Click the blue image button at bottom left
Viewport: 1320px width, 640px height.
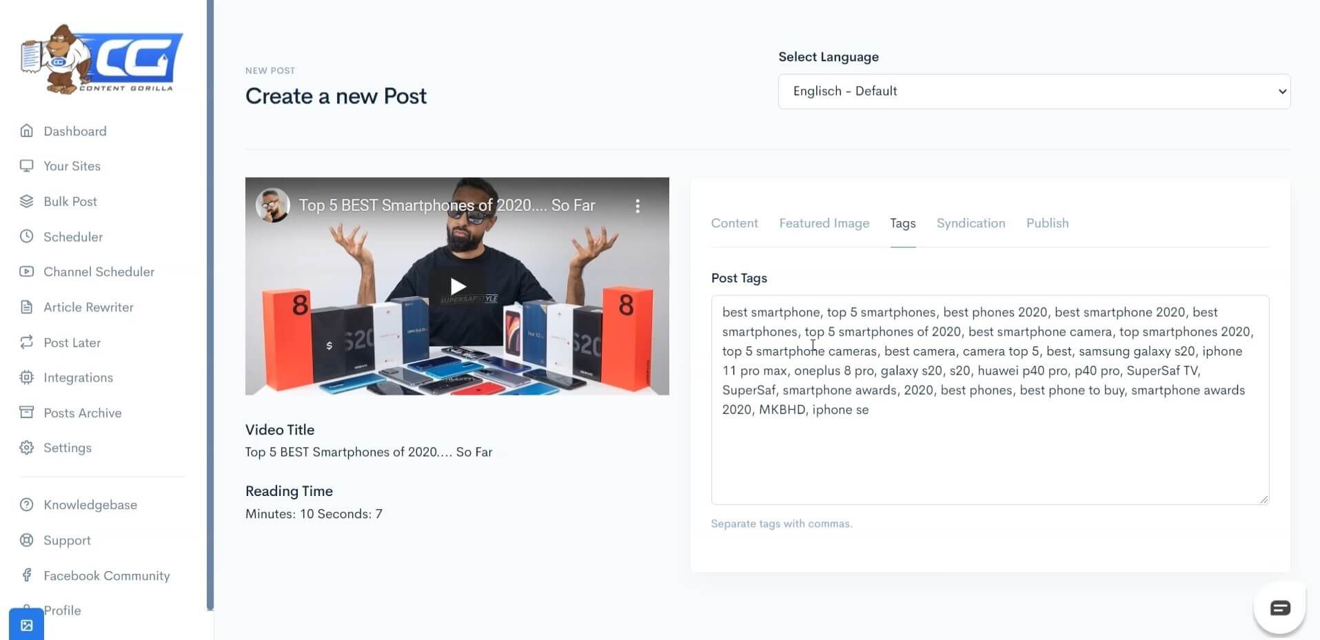tap(26, 625)
